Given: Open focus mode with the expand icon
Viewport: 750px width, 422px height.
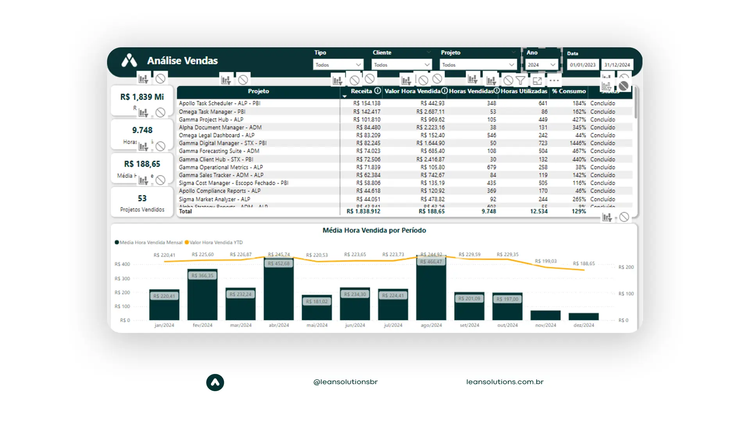Looking at the screenshot, I should pos(537,81).
